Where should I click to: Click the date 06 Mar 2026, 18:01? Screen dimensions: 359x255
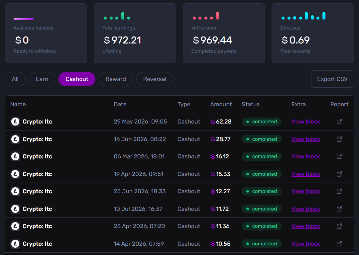139,156
